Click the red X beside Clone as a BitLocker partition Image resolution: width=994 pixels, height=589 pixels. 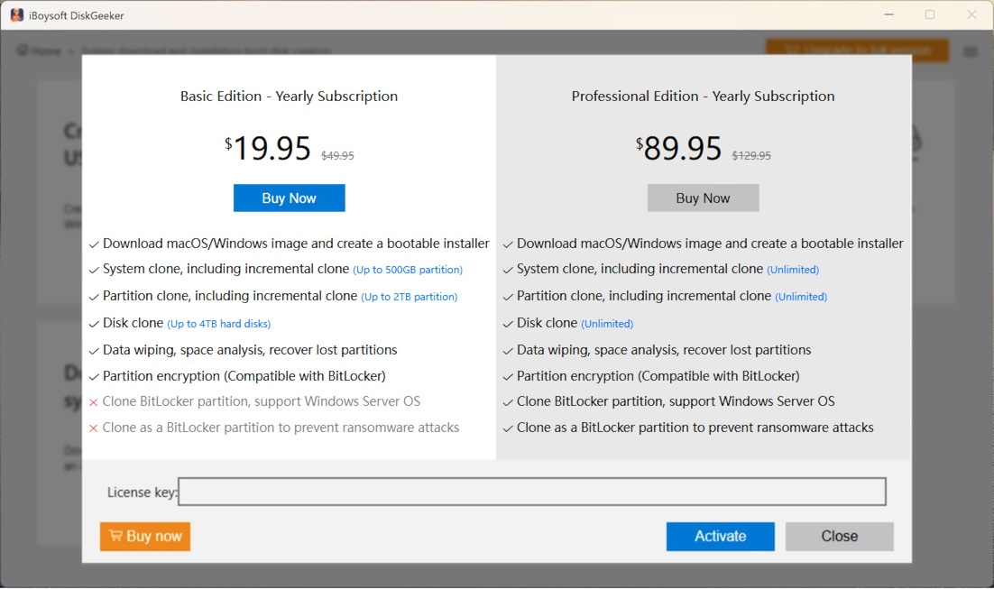coord(94,428)
